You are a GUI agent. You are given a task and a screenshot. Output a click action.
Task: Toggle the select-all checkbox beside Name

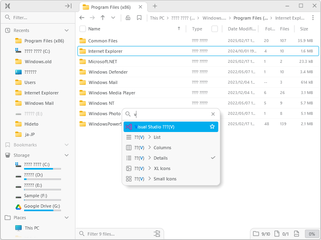click(83, 29)
